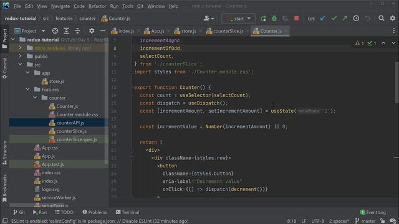Click the Search Everywhere magnifier icon
This screenshot has width=399, height=224.
click(381, 18)
